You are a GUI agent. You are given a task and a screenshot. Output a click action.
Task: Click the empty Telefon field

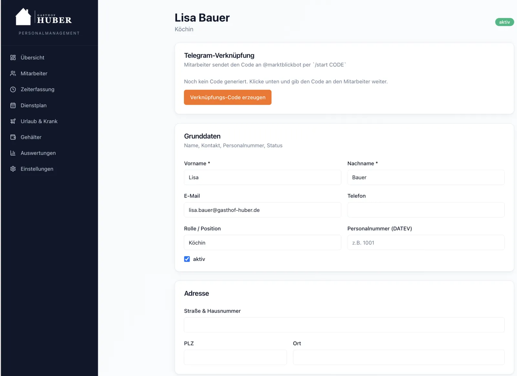pos(426,210)
